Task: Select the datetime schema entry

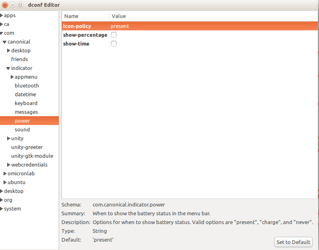Action: [x=25, y=95]
